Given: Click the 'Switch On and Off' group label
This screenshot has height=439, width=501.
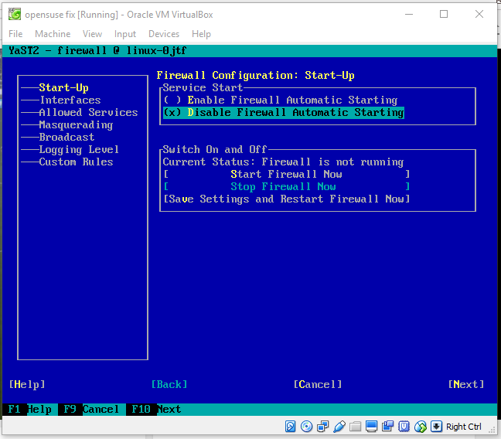Looking at the screenshot, I should tap(215, 149).
